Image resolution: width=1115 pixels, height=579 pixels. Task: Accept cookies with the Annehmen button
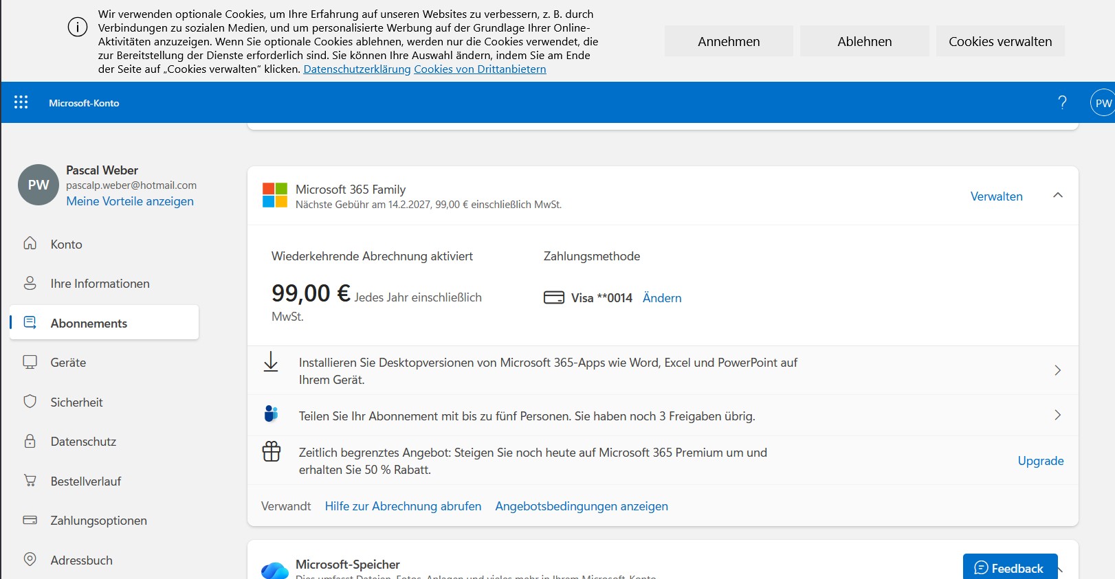pos(729,41)
